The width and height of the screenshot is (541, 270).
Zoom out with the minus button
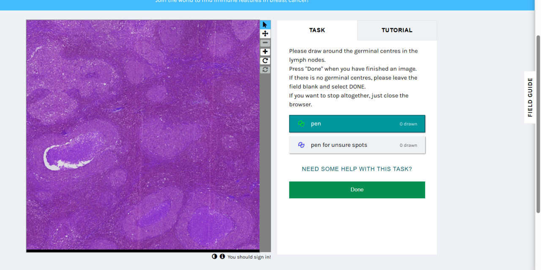pyautogui.click(x=265, y=43)
